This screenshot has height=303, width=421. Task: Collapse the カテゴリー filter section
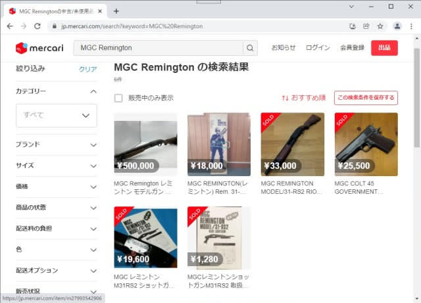coord(56,91)
